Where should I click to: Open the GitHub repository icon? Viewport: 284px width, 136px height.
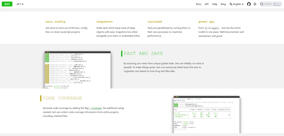click(x=249, y=4)
